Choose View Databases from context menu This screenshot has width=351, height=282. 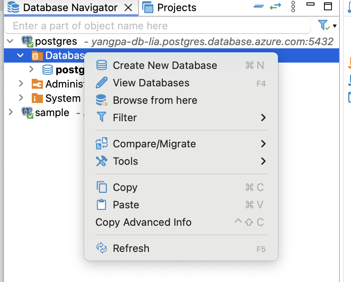(181, 83)
